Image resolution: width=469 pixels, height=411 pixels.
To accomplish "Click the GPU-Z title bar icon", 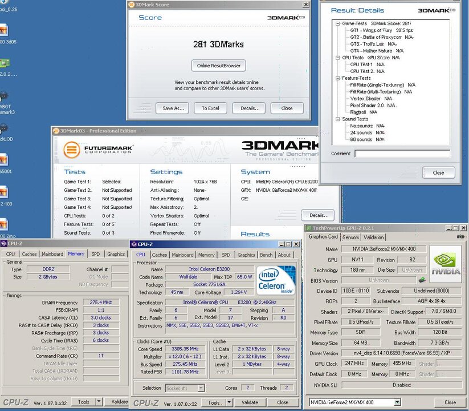I will click(309, 228).
